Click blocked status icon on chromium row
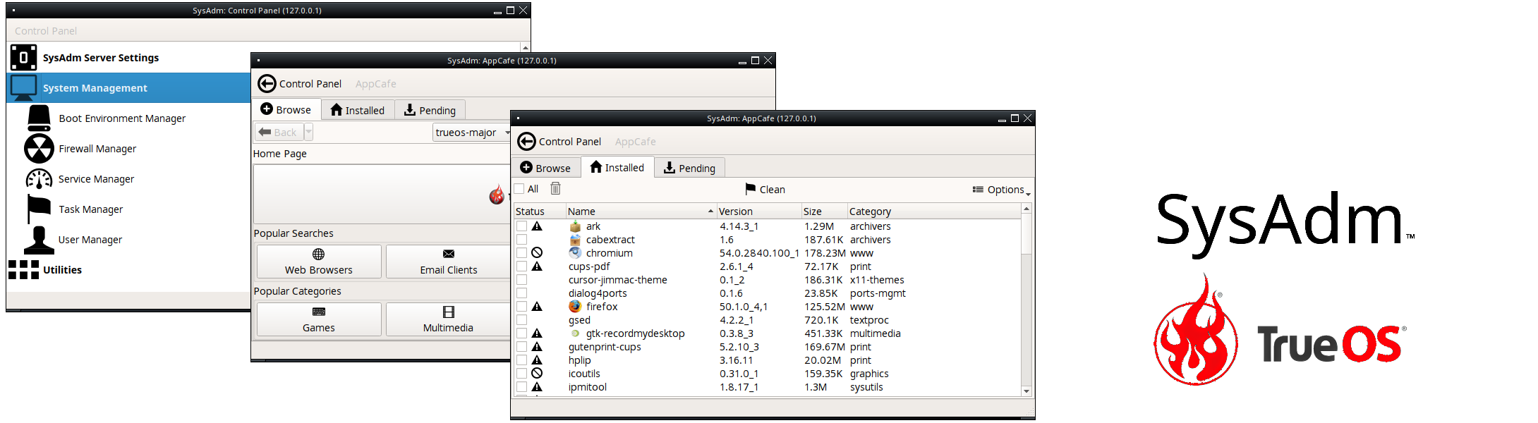Image resolution: width=1538 pixels, height=423 pixels. 537,252
